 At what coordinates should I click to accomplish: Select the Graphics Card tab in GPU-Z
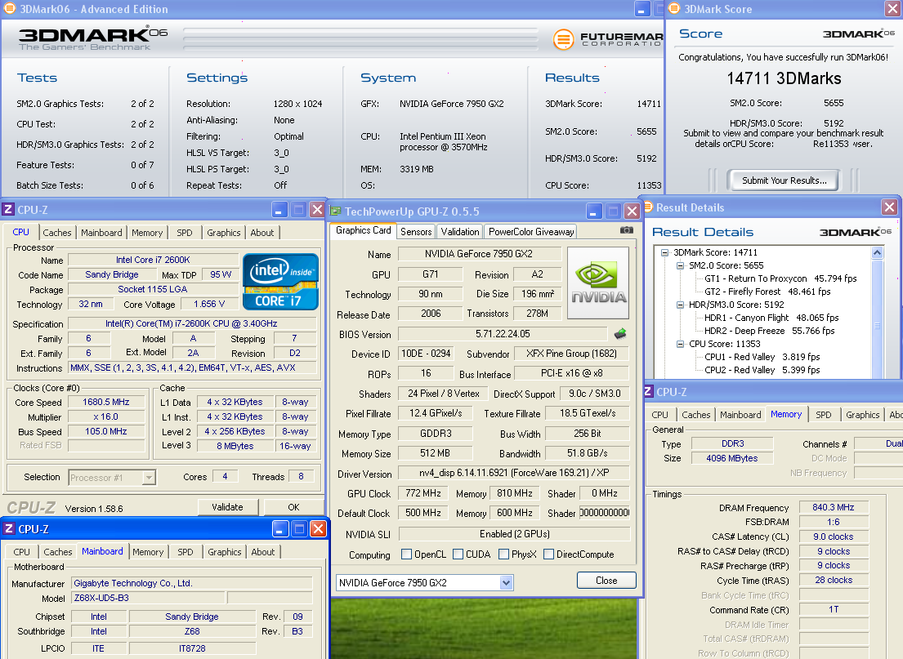[363, 230]
